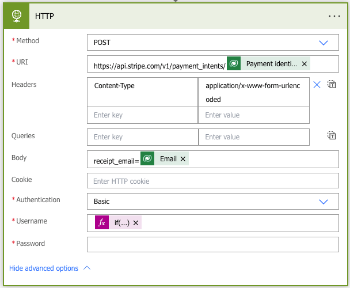
Task: Click the Queries 'Enter value' field
Action: point(253,137)
